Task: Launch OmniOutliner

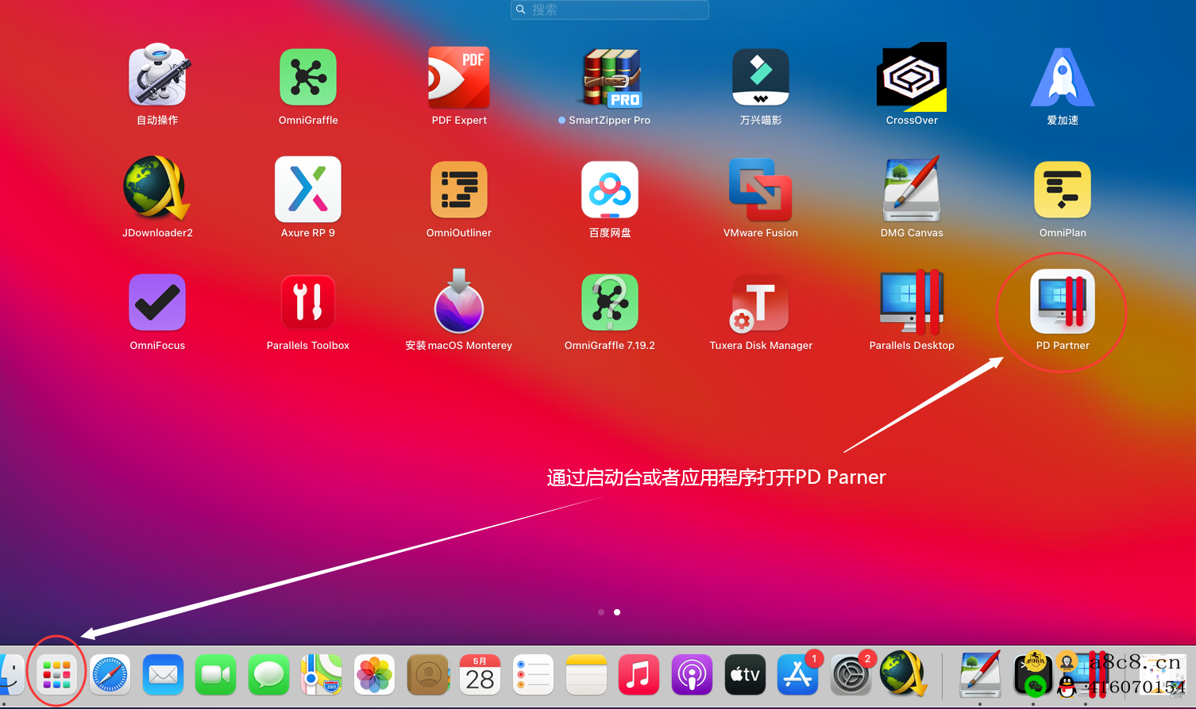Action: tap(459, 190)
